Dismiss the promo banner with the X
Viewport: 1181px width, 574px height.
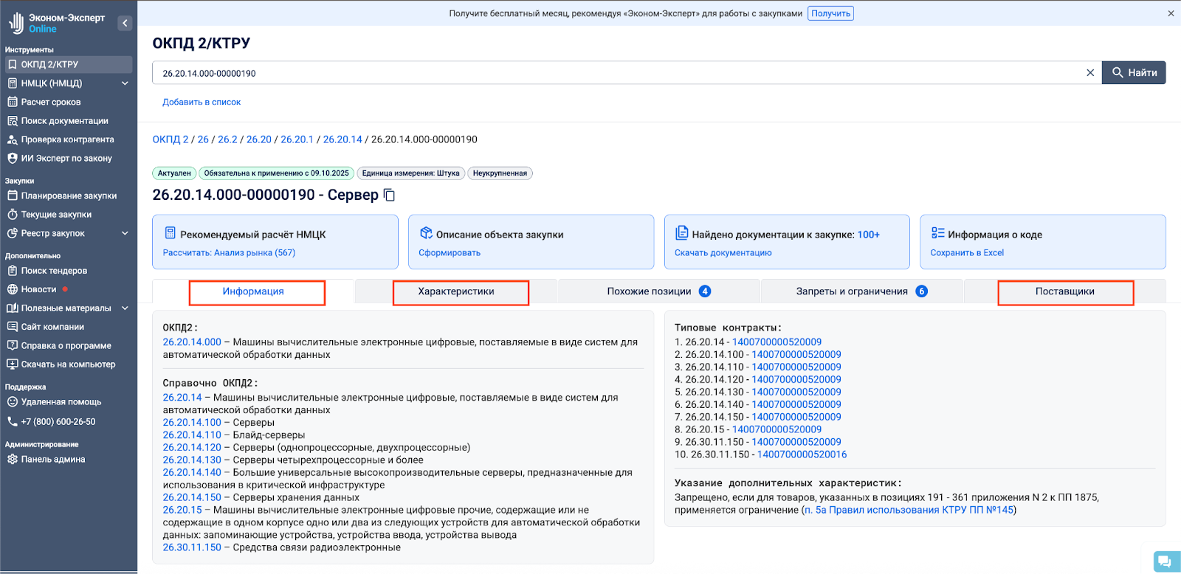(1171, 13)
